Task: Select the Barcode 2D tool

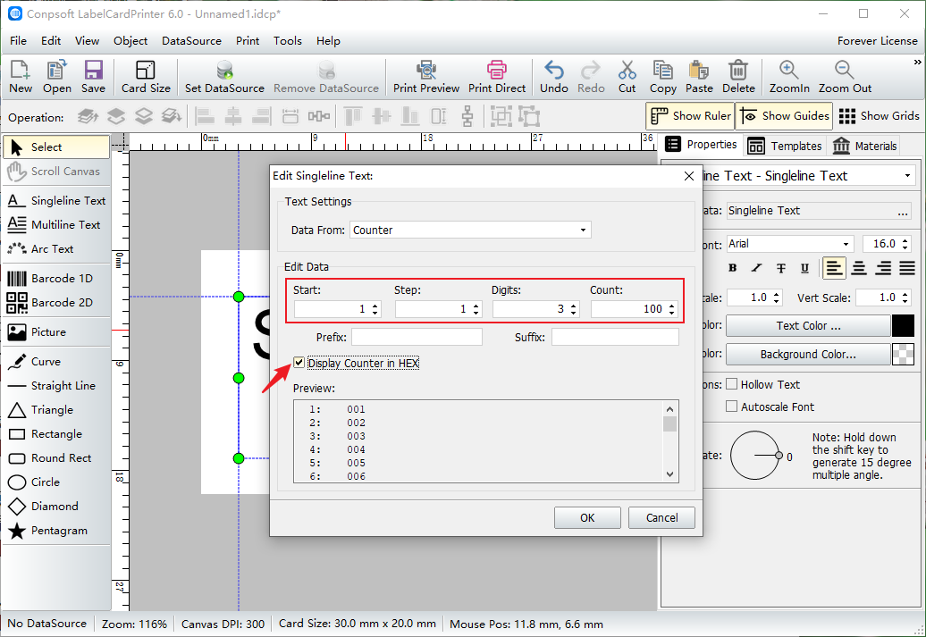Action: [56, 302]
